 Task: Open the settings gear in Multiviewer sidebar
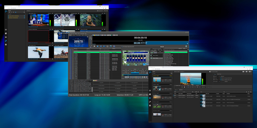point(6,44)
